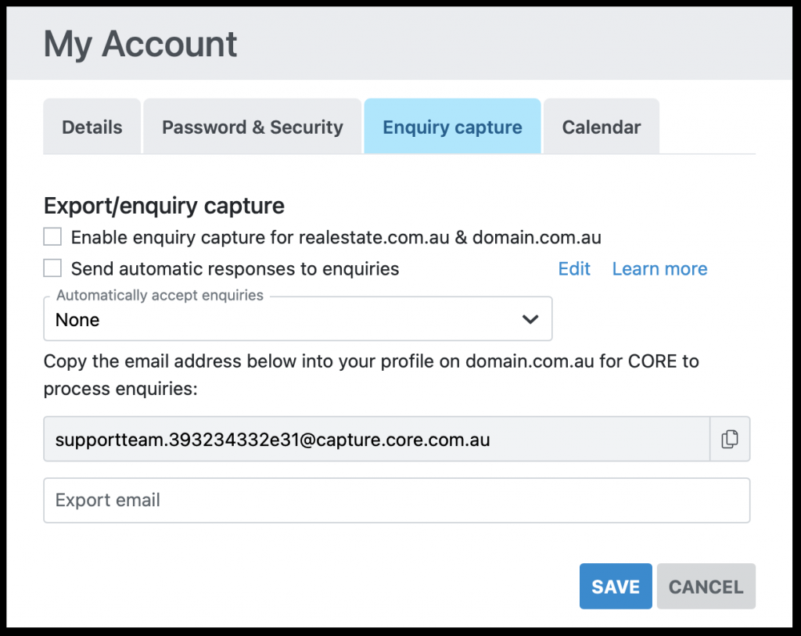Open the Password & Security tab
The image size is (801, 636).
pyautogui.click(x=252, y=128)
